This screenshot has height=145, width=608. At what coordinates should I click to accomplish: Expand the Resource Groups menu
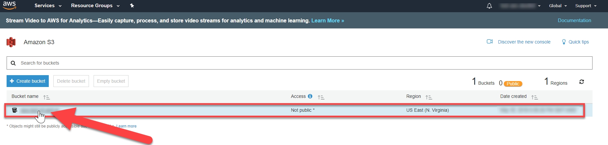(x=95, y=6)
